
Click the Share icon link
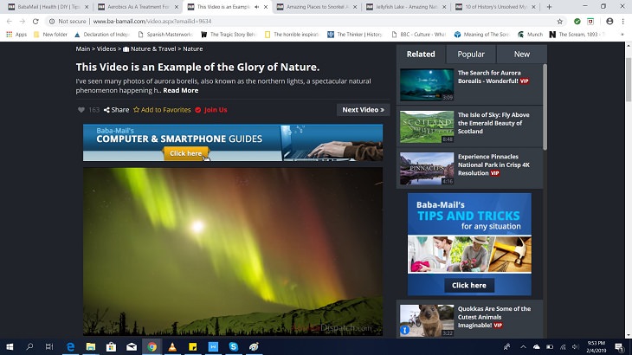pos(116,110)
